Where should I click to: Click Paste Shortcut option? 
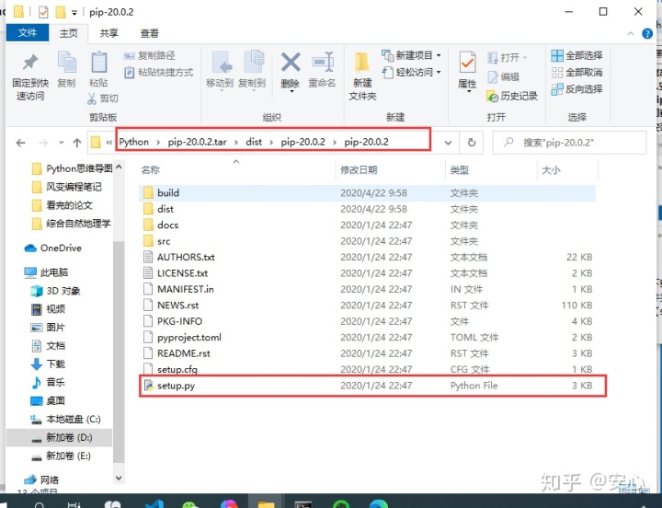click(x=159, y=73)
